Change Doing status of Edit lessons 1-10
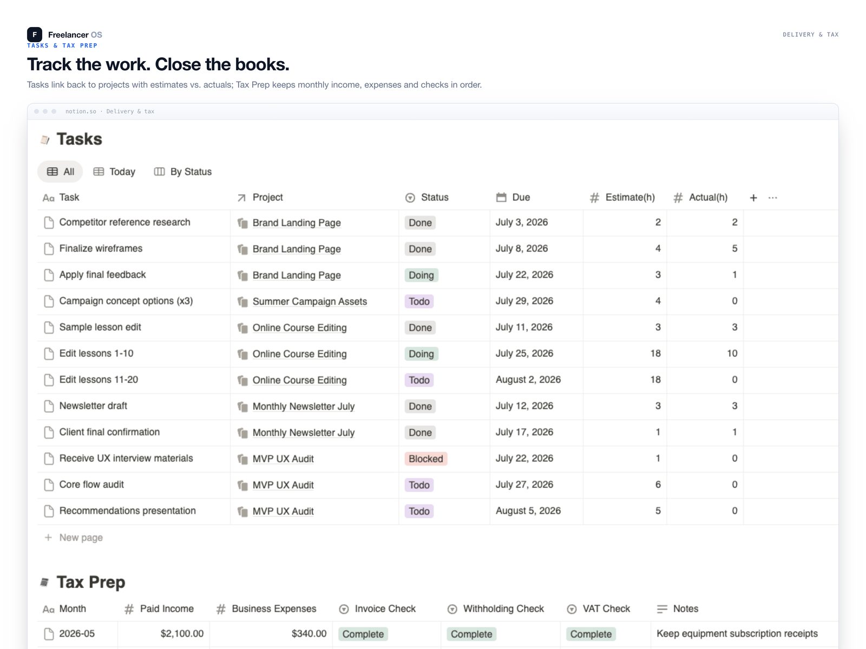866x649 pixels. click(x=422, y=354)
